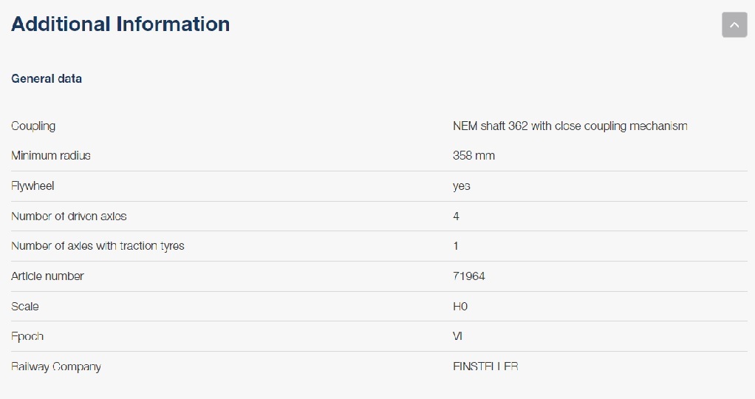The width and height of the screenshot is (755, 399).
Task: Click the NEM shaft 362 coupling value
Action: click(x=570, y=126)
